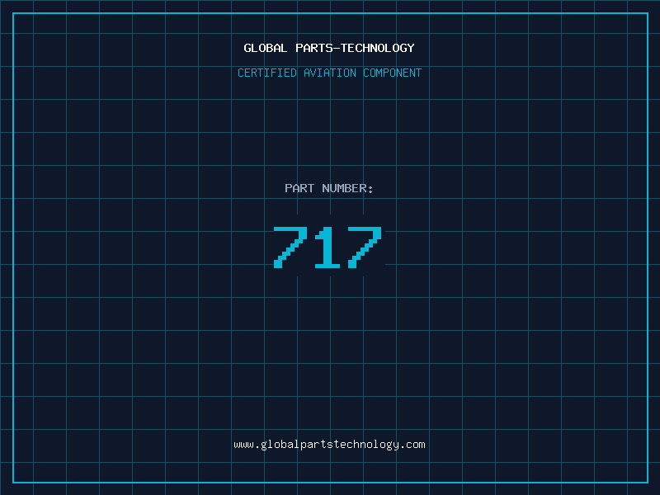Click the GLOBAL PARTS-TECHNOLOGY heading
This screenshot has height=495, width=660.
tap(329, 48)
